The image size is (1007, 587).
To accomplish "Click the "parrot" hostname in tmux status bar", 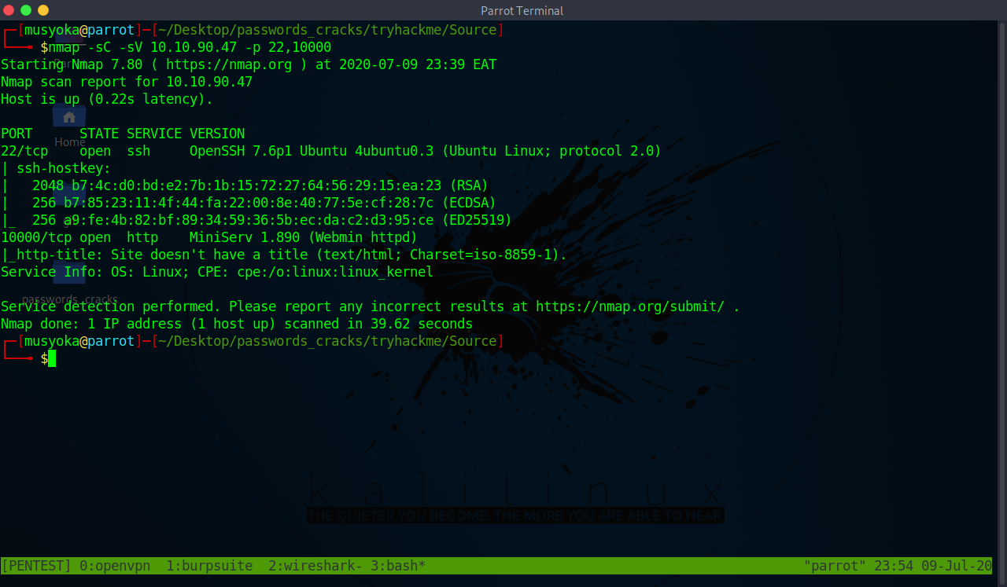I will tap(835, 566).
